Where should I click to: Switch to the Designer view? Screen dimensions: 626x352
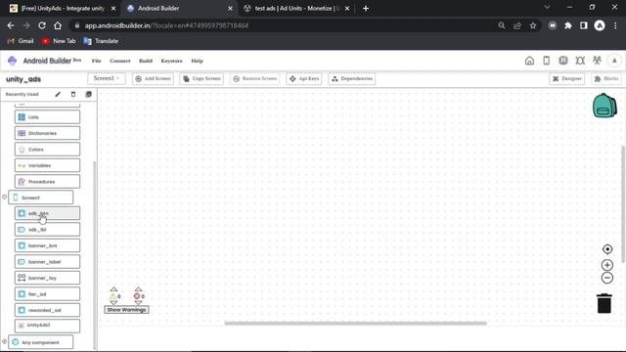pyautogui.click(x=567, y=78)
